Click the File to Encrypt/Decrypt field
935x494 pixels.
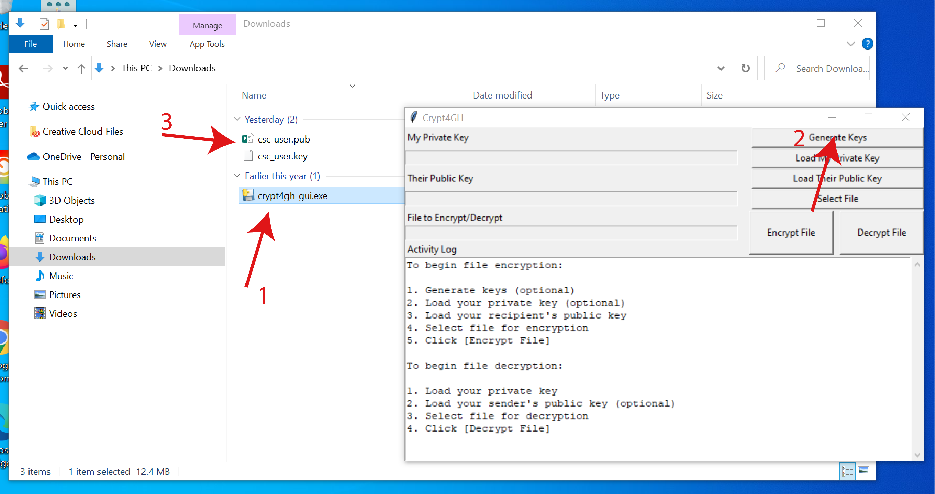tap(571, 233)
